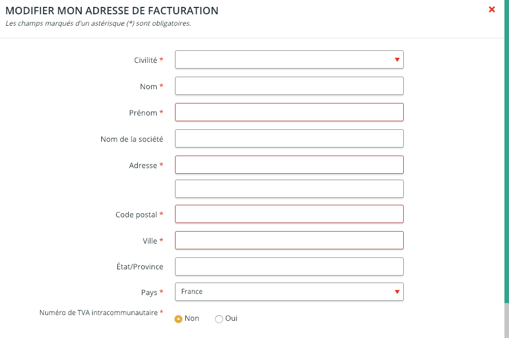Viewport: 509px width, 338px height.
Task: Focus the first Adresse line field
Action: [289, 165]
